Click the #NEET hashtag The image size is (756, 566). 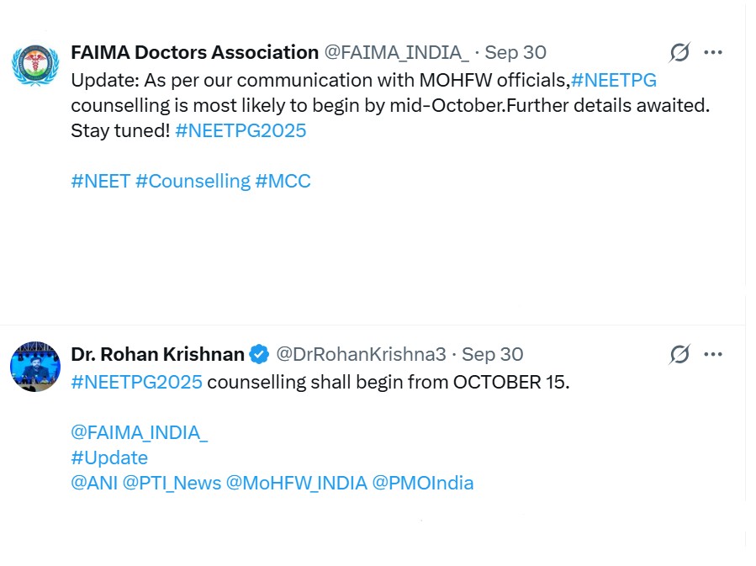101,181
